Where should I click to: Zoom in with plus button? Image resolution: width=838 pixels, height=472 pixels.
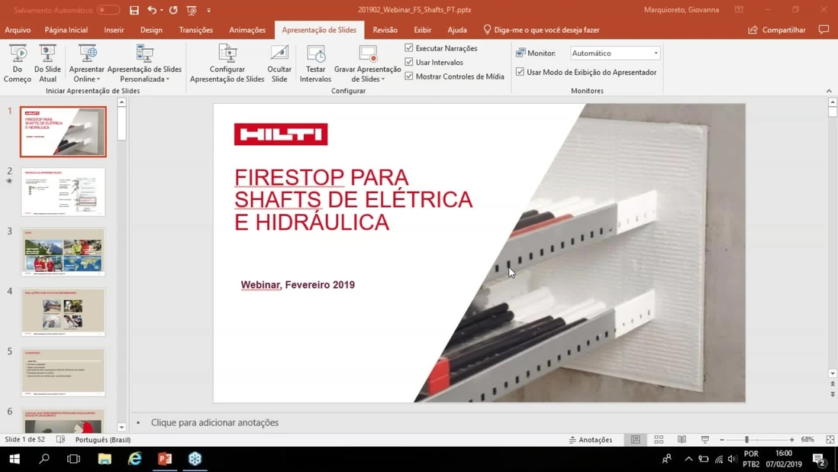tap(792, 439)
